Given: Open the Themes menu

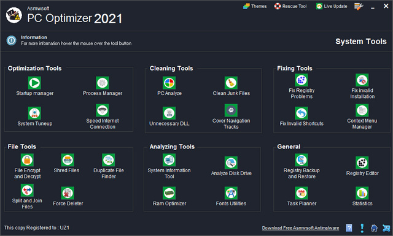Looking at the screenshot, I should 255,6.
